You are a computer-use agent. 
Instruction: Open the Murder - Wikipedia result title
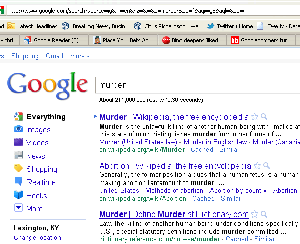[x=174, y=117]
